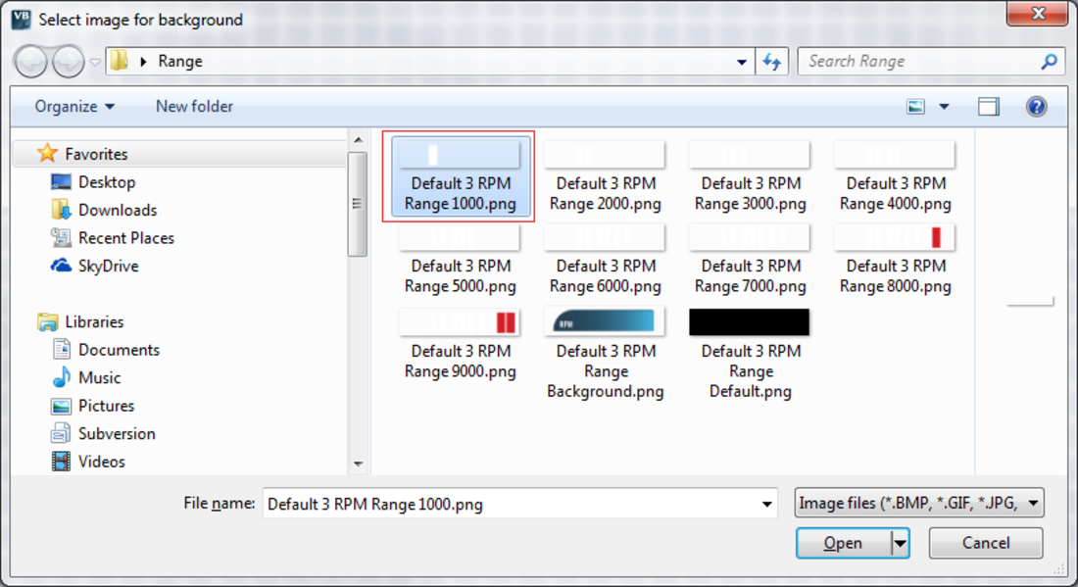This screenshot has height=587, width=1078.
Task: Click the Cancel button
Action: tap(986, 543)
